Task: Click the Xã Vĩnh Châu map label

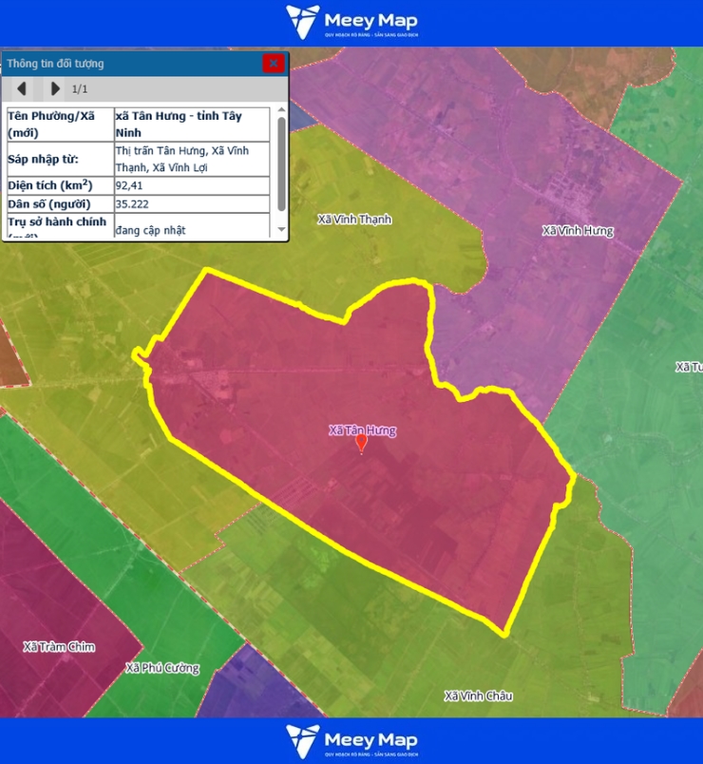Action: click(478, 697)
